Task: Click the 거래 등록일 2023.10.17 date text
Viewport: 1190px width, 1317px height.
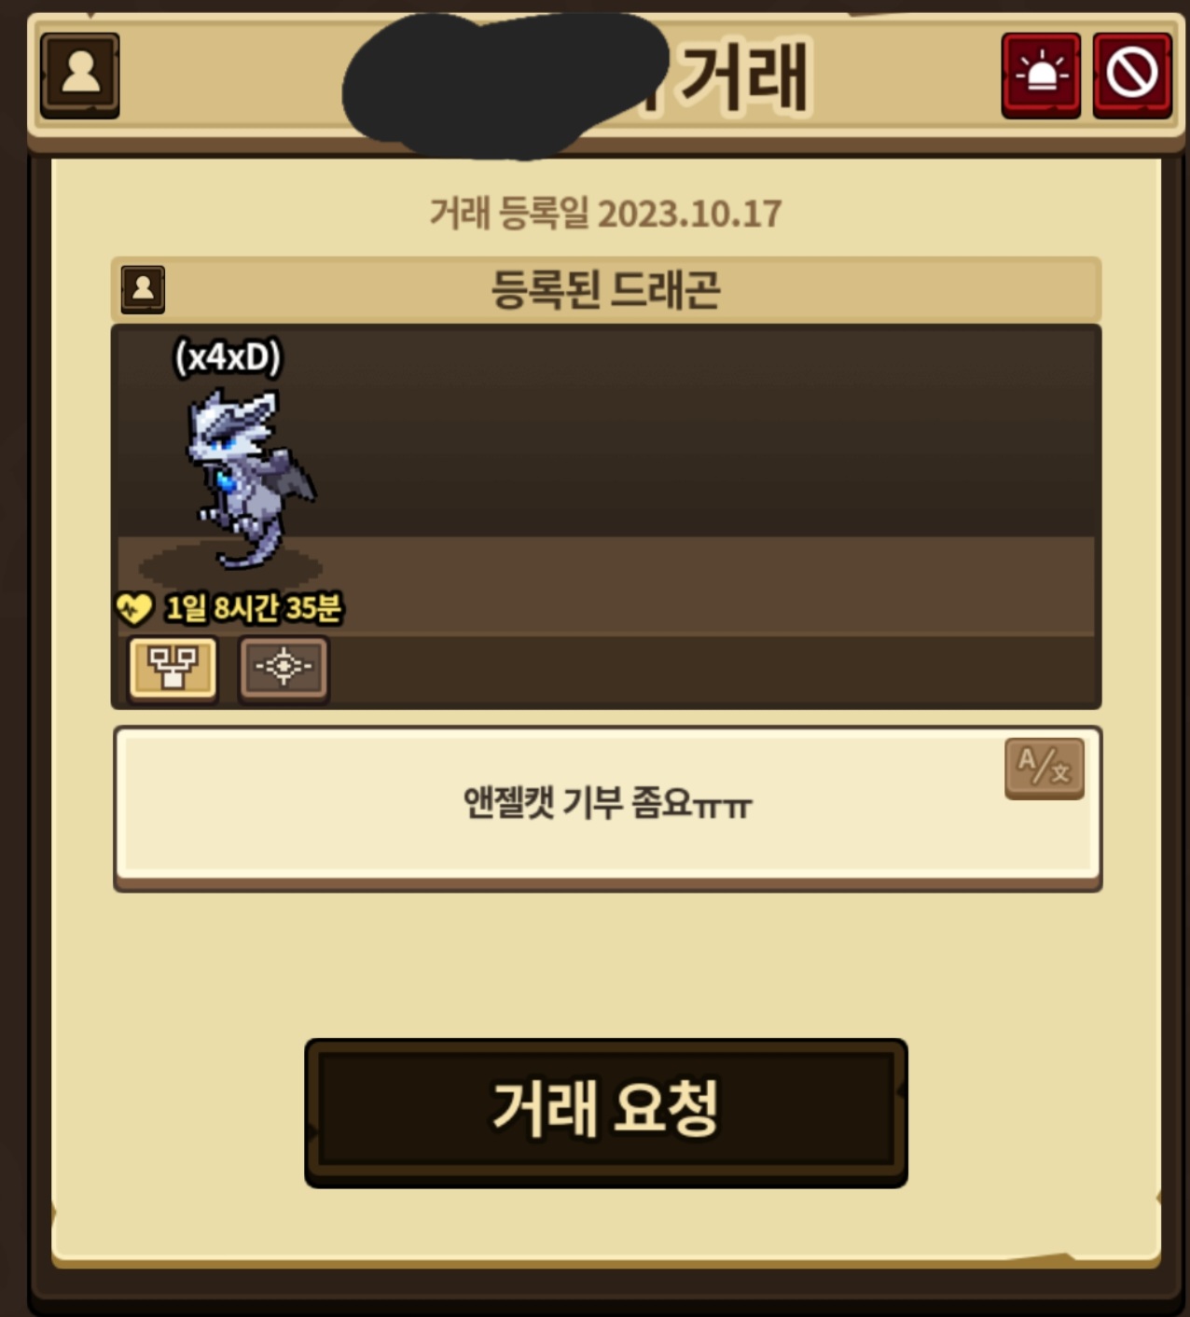Action: click(x=606, y=214)
